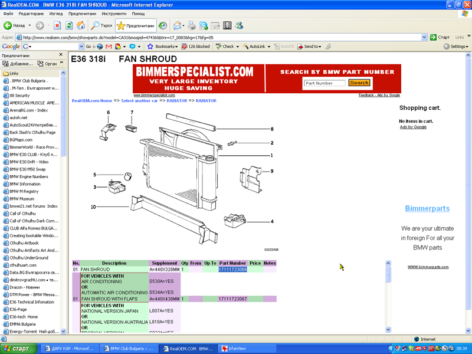The image size is (472, 354).
Task: Switch to ДАРУ КАР taskbar window
Action: coord(70,349)
